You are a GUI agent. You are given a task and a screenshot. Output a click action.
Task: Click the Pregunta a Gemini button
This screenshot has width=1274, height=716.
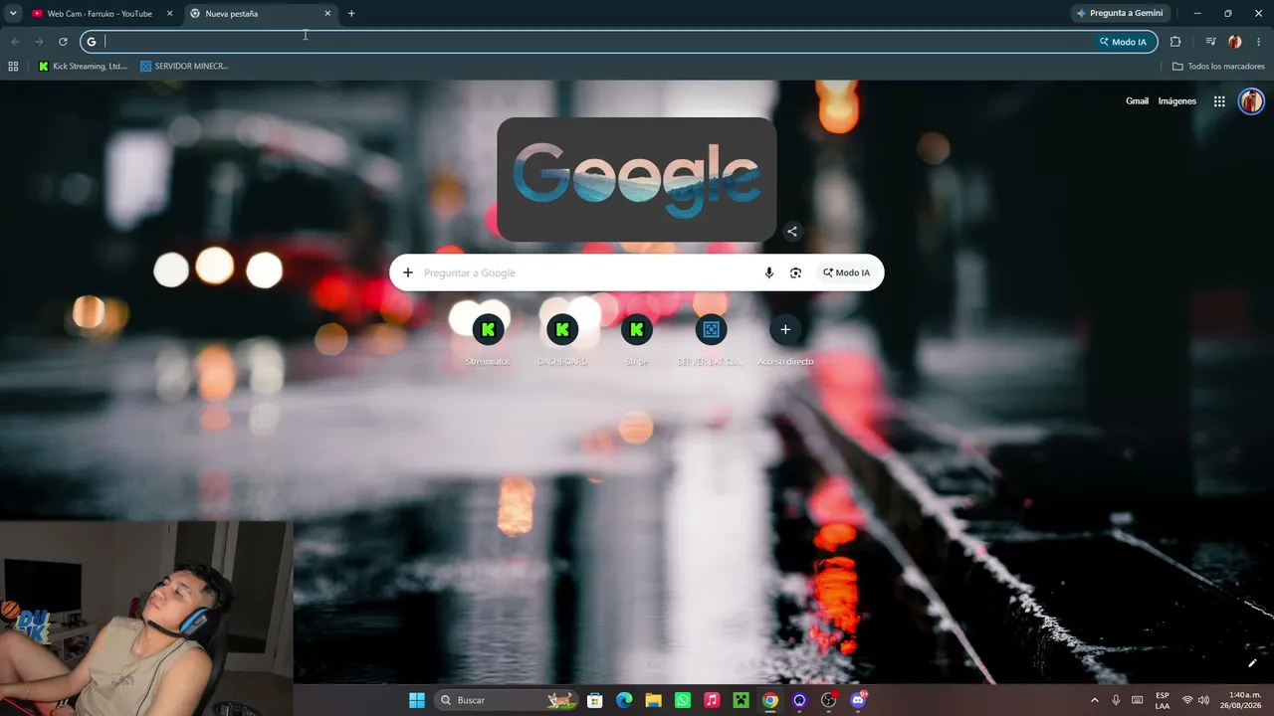[x=1120, y=14]
